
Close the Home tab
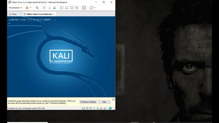pos(20,14)
